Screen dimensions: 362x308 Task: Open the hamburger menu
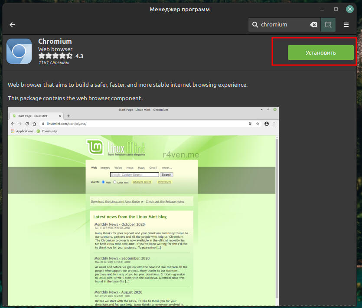346,25
